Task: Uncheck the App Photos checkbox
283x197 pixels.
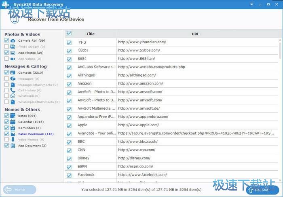Action: click(6, 52)
